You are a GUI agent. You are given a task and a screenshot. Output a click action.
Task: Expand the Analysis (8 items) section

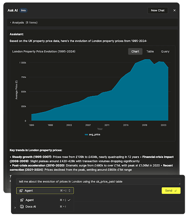pos(24,22)
